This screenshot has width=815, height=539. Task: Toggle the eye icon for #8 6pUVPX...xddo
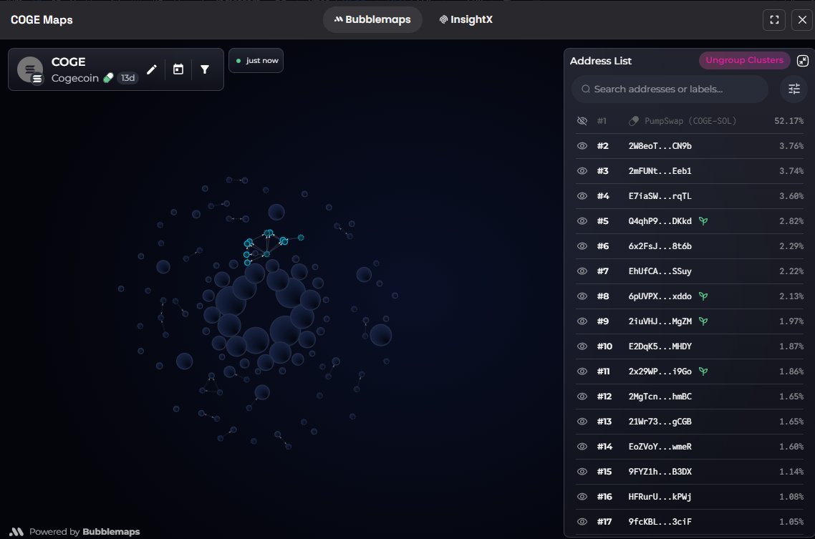coord(582,296)
